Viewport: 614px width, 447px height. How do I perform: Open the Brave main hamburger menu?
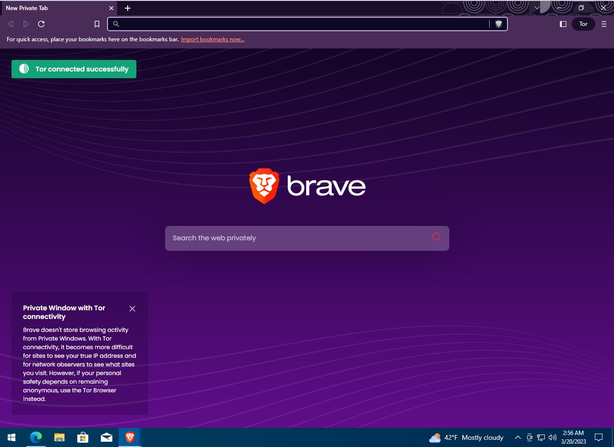[x=604, y=24]
